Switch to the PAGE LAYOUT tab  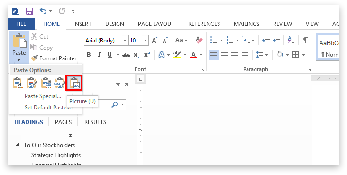tap(156, 24)
